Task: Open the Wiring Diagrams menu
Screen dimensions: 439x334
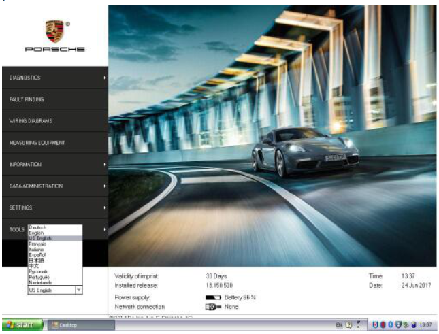Action: click(x=31, y=121)
